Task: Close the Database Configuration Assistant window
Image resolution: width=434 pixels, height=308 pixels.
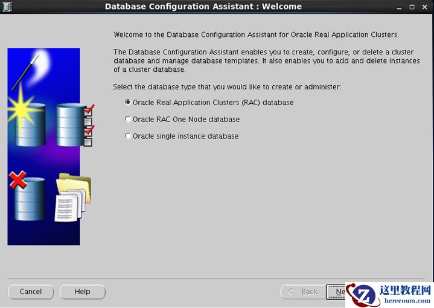Action: coord(425,7)
